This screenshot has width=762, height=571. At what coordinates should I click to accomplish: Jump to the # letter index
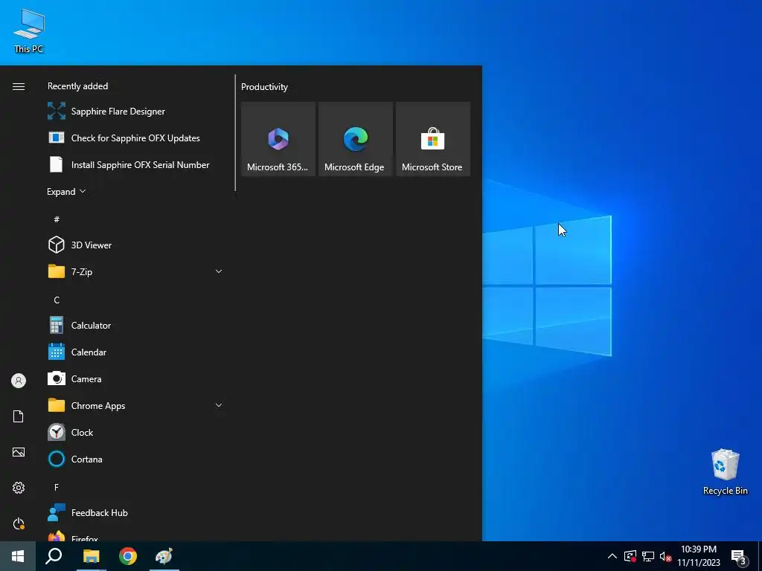(57, 219)
